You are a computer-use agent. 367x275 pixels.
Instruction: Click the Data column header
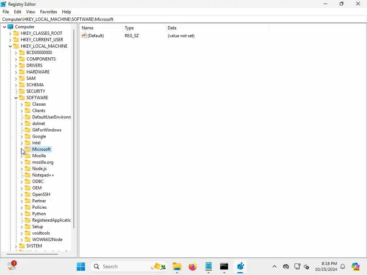[x=217, y=28]
